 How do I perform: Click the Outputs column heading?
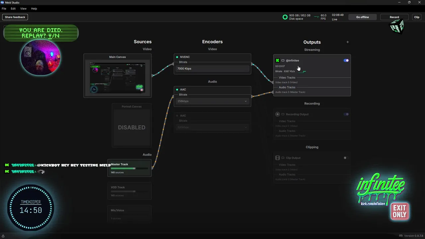click(312, 42)
